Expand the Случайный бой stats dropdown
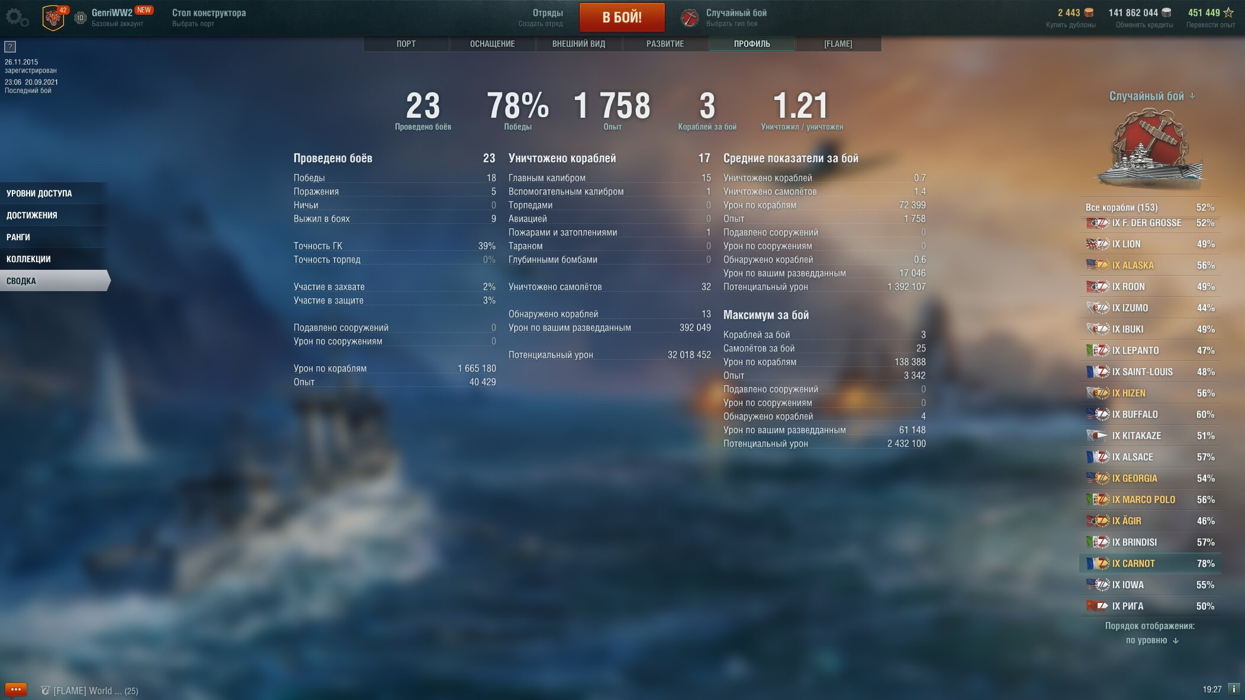The width and height of the screenshot is (1245, 700). click(1151, 96)
